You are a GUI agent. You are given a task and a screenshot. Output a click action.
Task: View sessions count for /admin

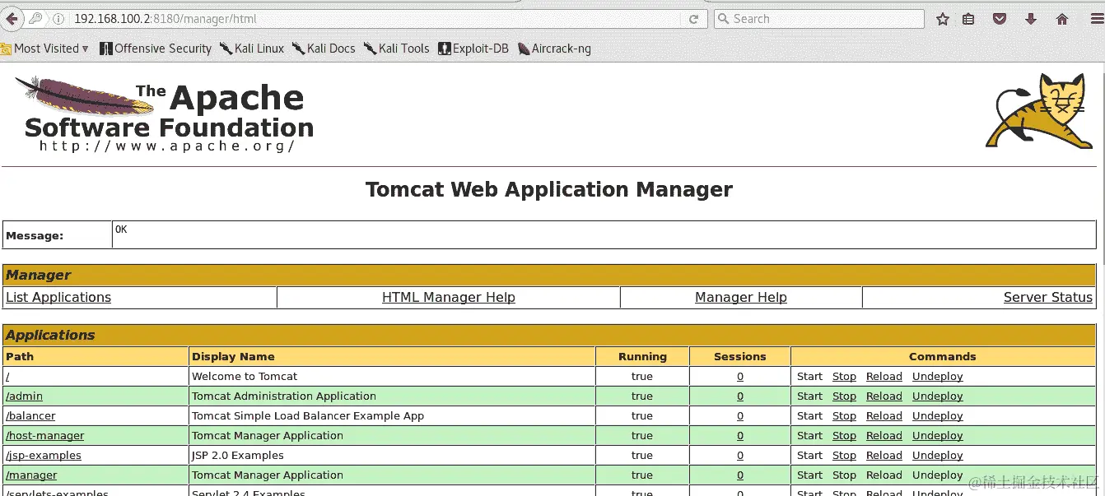click(x=740, y=396)
